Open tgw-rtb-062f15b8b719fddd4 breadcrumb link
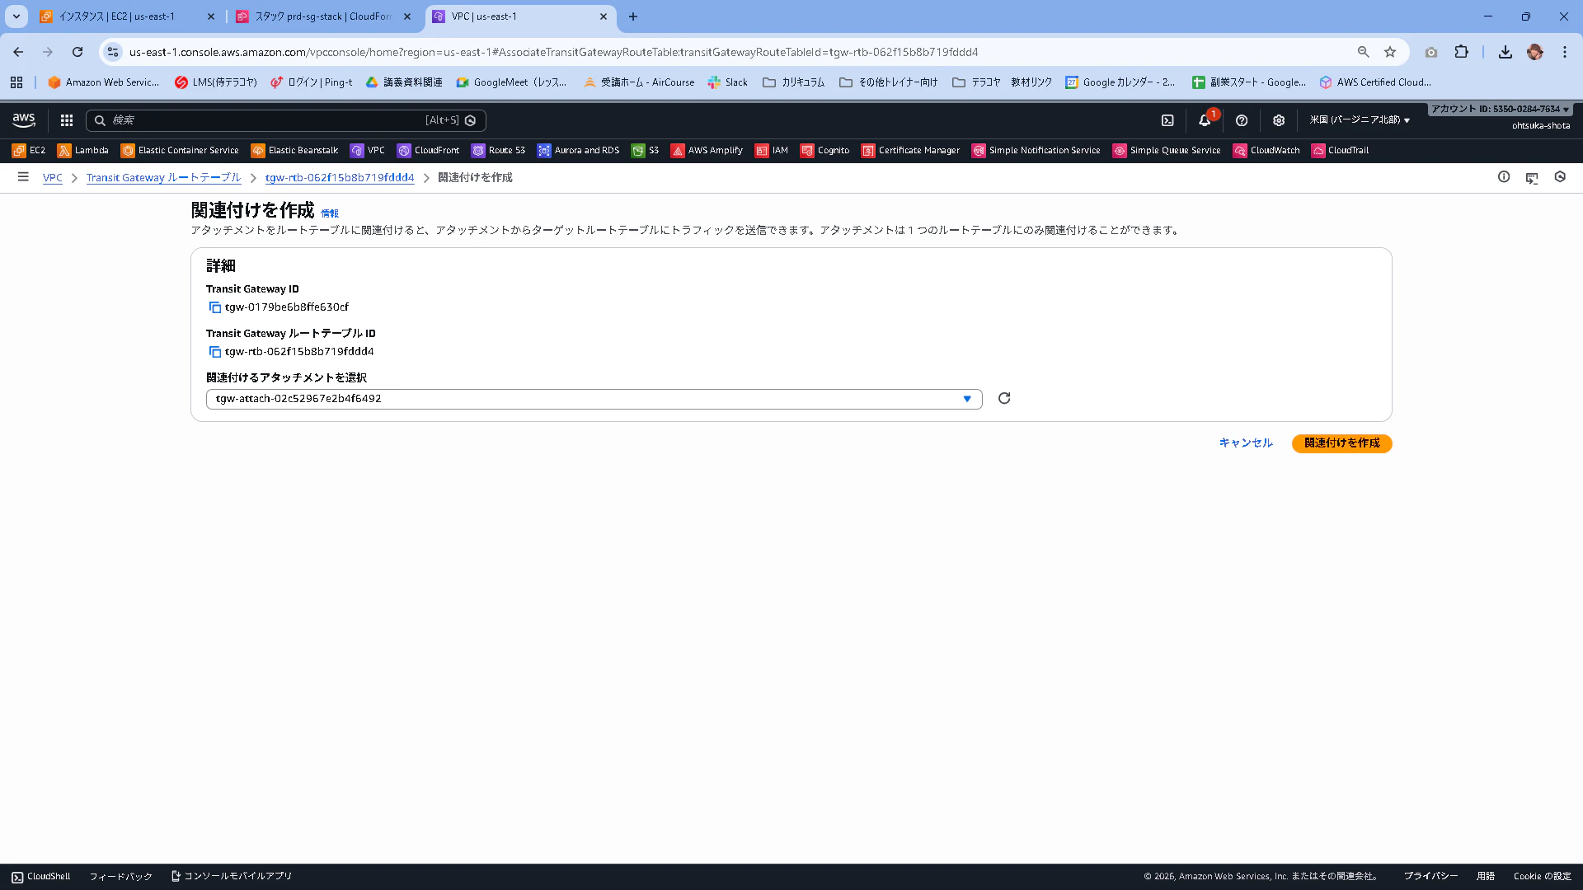Viewport: 1583px width, 890px height. pyautogui.click(x=340, y=178)
